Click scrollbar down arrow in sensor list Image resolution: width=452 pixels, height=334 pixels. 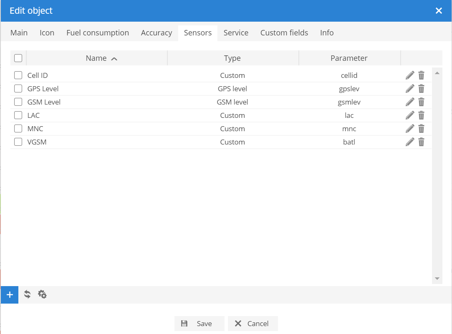[437, 278]
